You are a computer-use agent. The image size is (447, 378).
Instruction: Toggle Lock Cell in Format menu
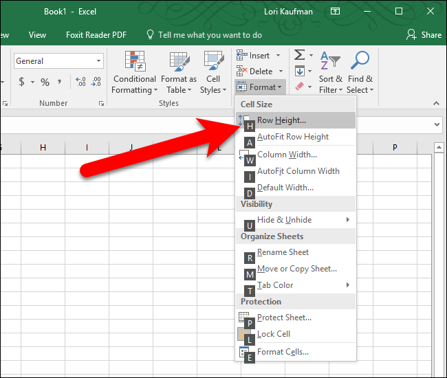coord(274,334)
